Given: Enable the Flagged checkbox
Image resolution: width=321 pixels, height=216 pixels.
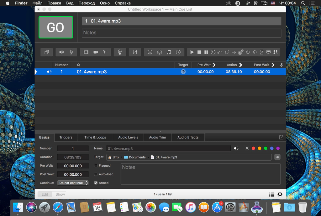Looking at the screenshot, I should click(x=96, y=166).
